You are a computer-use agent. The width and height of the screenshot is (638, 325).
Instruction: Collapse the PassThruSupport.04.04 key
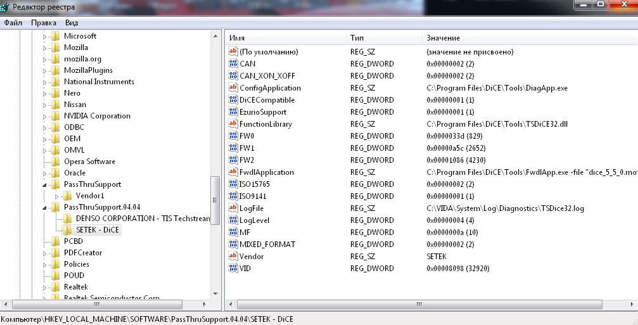tap(45, 207)
